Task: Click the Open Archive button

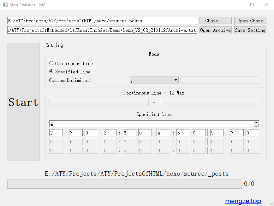Action: (x=215, y=30)
